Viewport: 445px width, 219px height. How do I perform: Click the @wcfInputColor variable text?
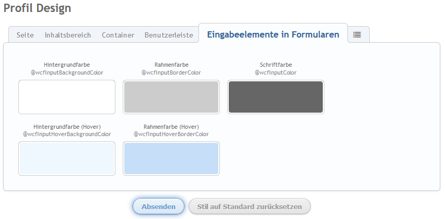tap(276, 72)
